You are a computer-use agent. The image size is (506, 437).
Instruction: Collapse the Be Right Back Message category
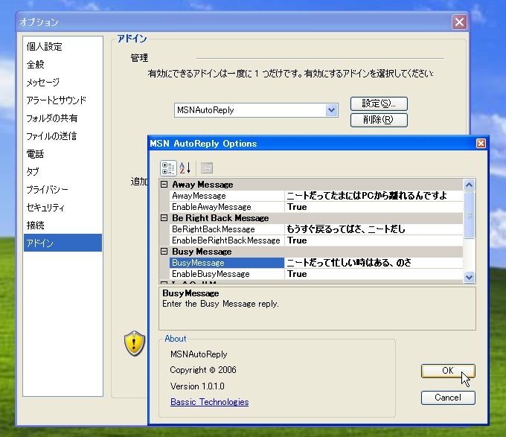(x=164, y=218)
